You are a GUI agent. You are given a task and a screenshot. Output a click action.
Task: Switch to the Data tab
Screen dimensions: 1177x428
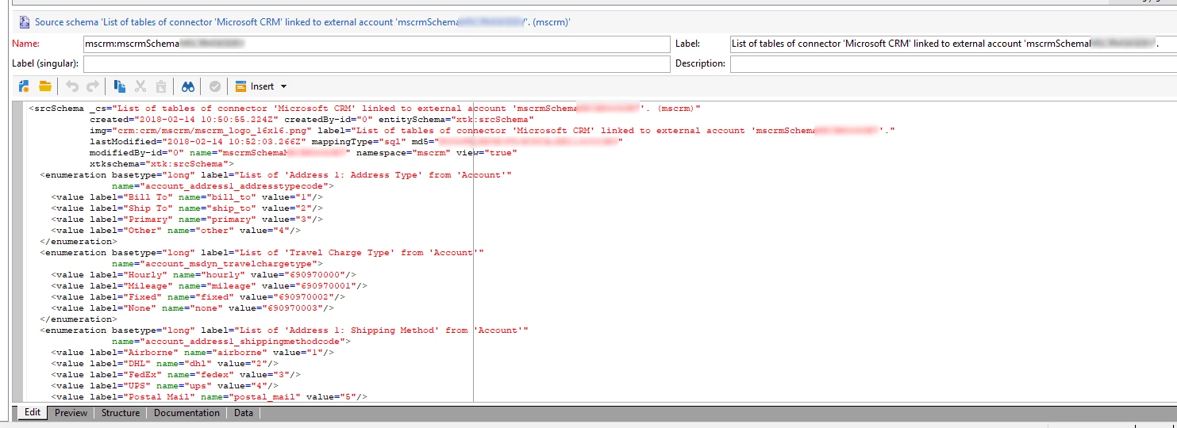(x=244, y=413)
